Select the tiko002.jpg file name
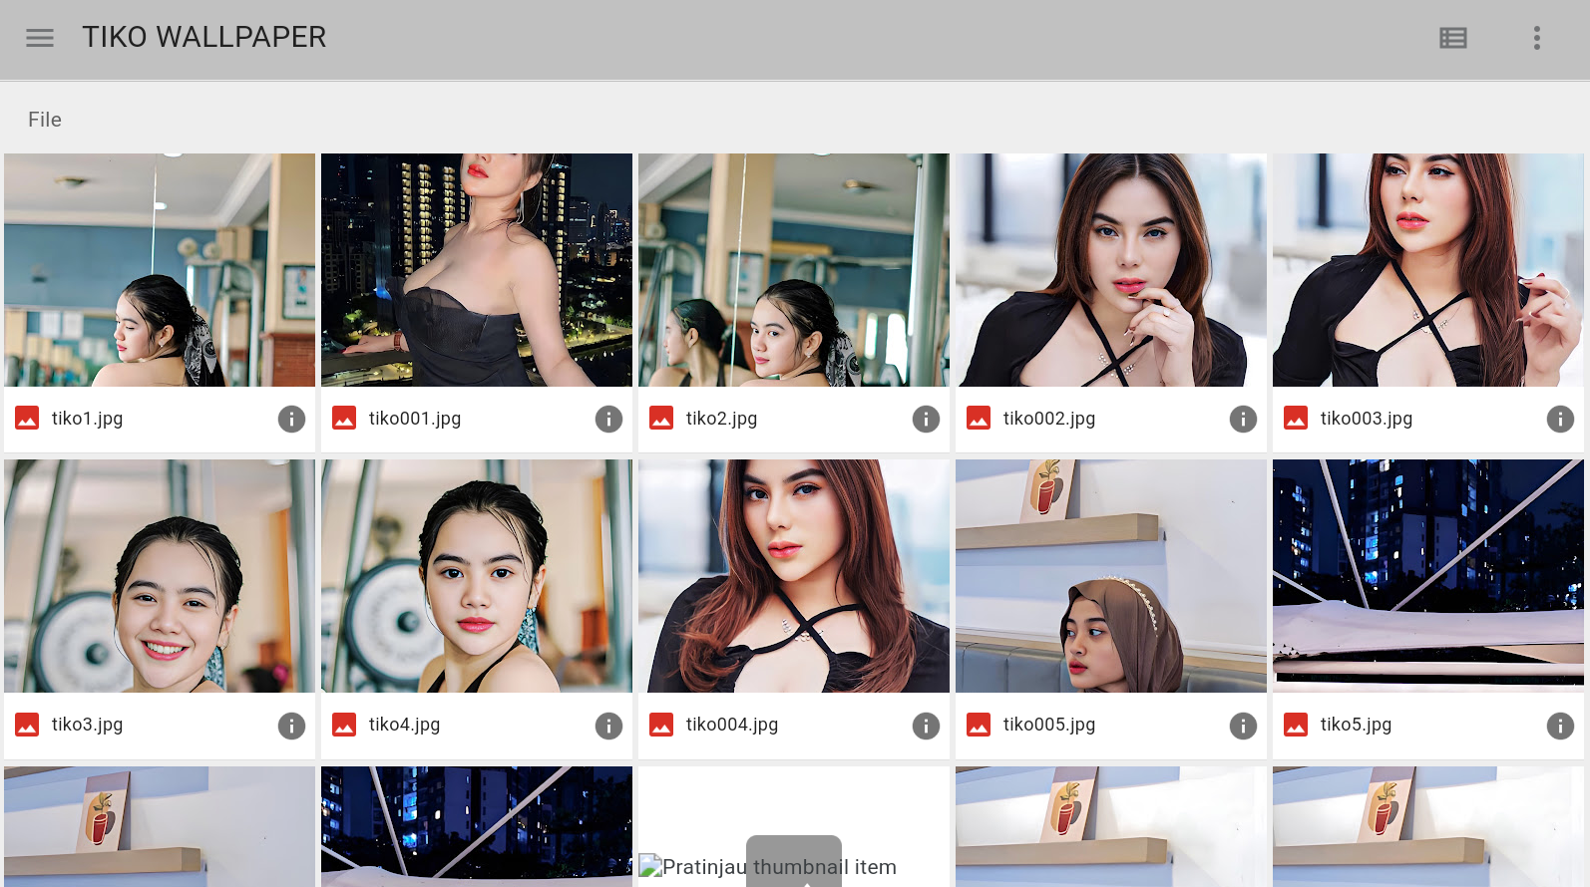The width and height of the screenshot is (1590, 887). 1049,419
